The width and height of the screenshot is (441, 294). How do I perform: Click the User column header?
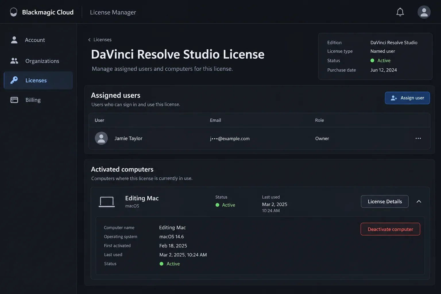tap(99, 120)
